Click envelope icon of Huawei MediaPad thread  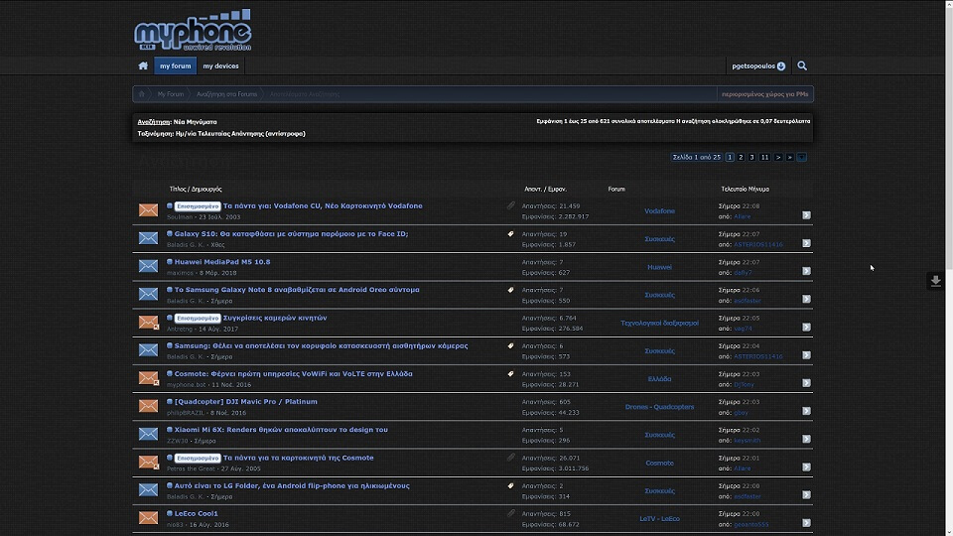pyautogui.click(x=148, y=266)
